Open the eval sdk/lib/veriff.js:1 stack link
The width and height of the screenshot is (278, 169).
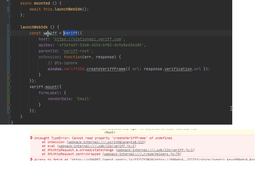click(x=97, y=146)
